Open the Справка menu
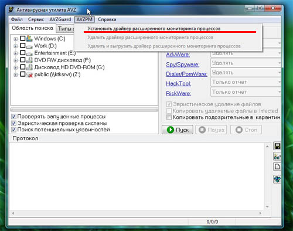This screenshot has height=231, width=293. [107, 19]
